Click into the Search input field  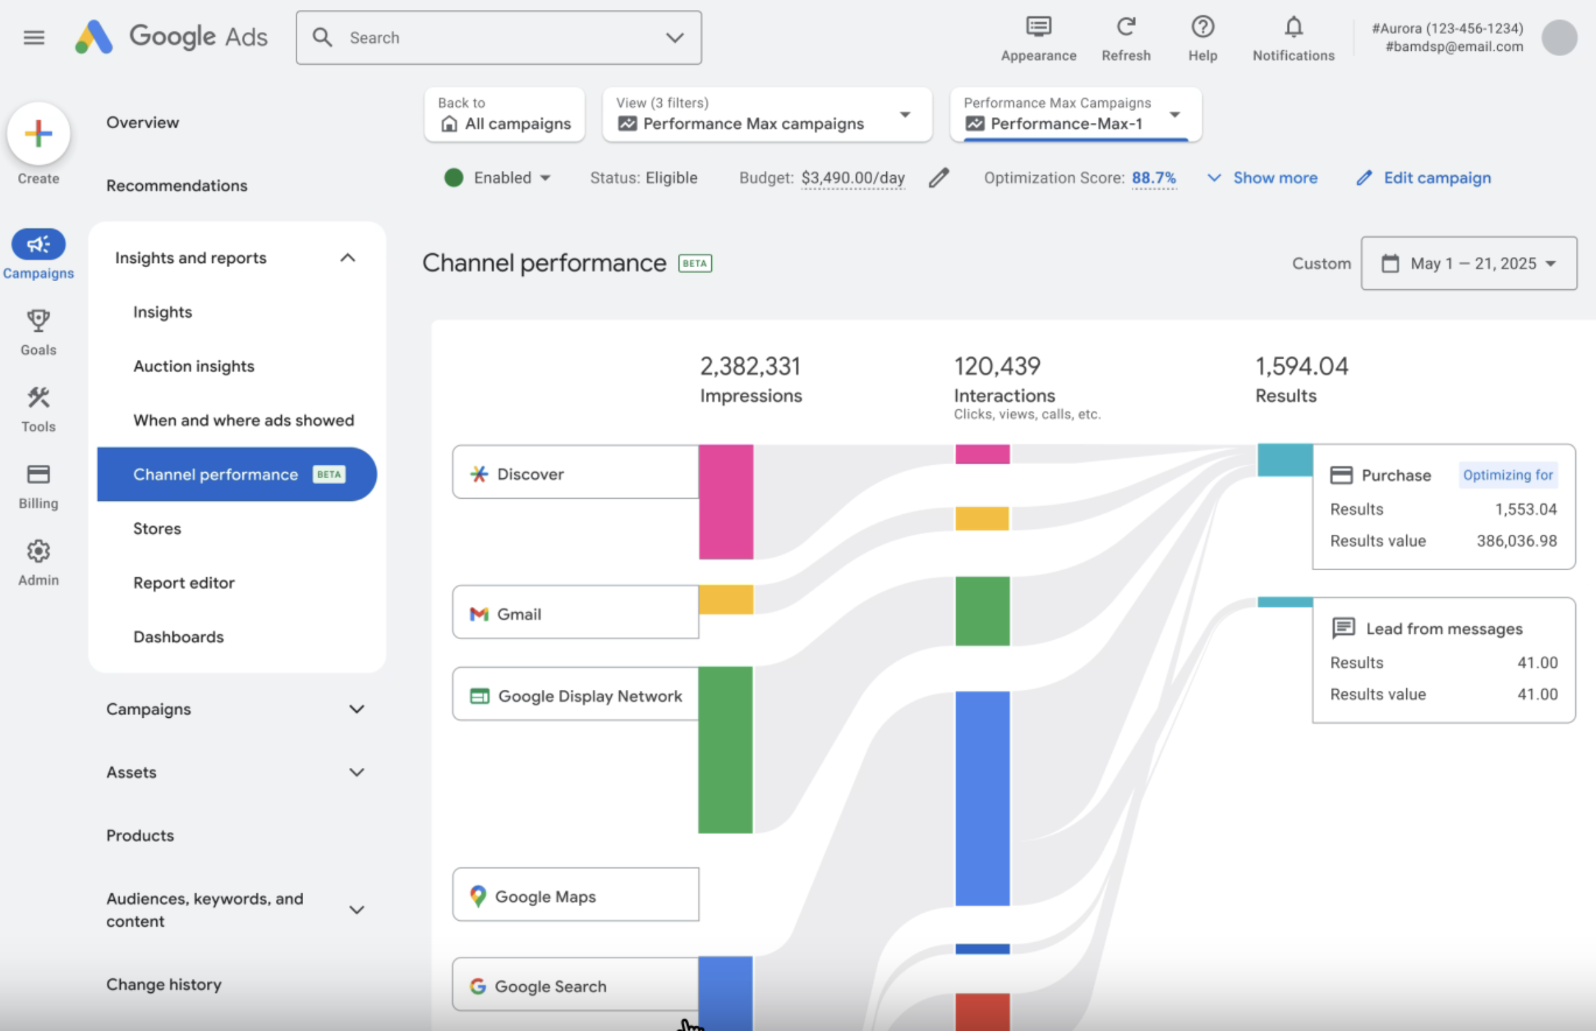tap(499, 37)
